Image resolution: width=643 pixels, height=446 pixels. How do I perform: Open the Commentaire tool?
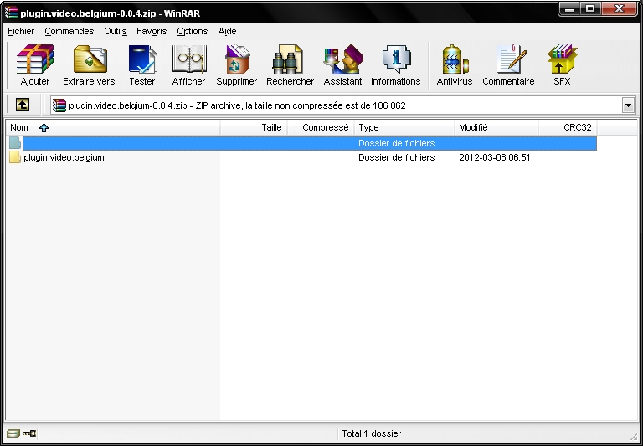[508, 64]
